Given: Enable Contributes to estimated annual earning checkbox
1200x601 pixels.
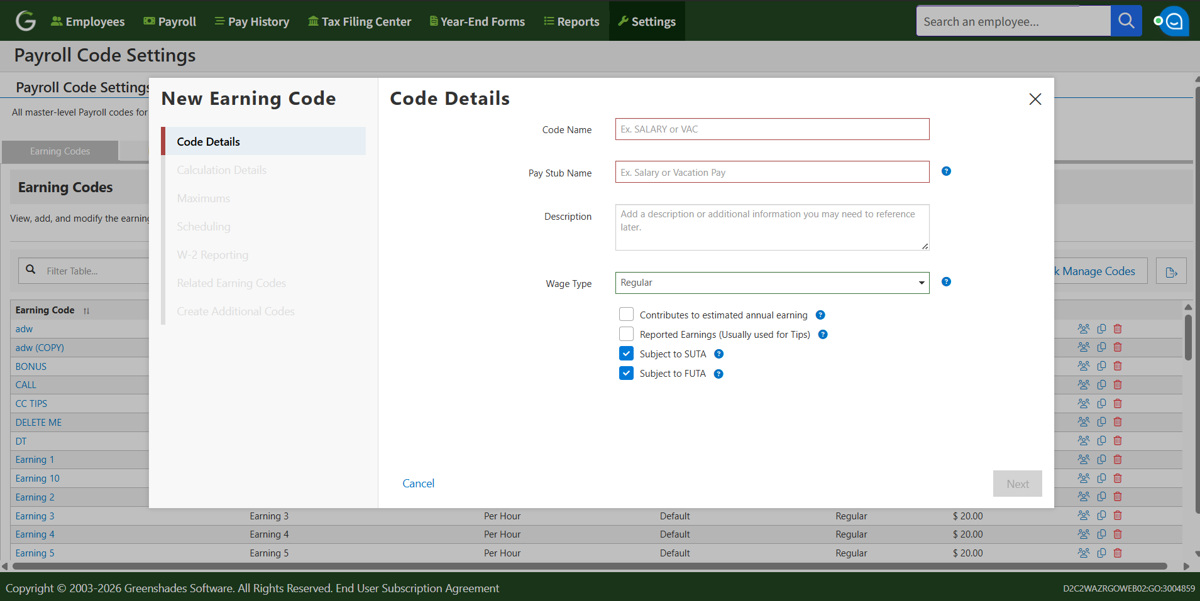Looking at the screenshot, I should 626,315.
